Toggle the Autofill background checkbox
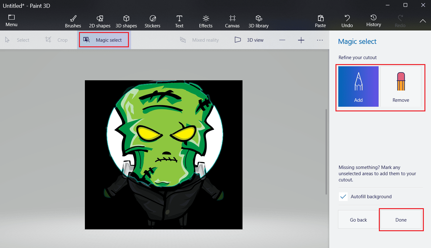This screenshot has height=248, width=431. click(x=343, y=197)
